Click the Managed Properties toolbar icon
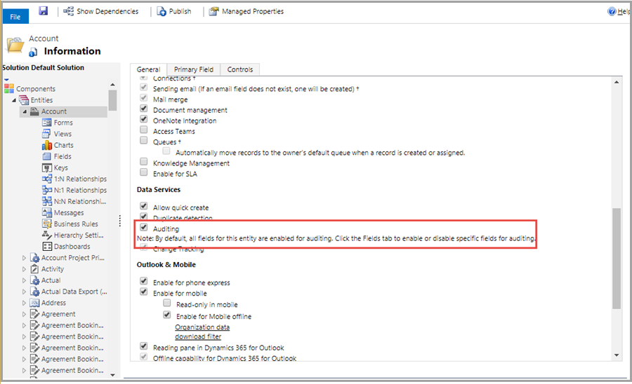The image size is (632, 384). point(213,11)
